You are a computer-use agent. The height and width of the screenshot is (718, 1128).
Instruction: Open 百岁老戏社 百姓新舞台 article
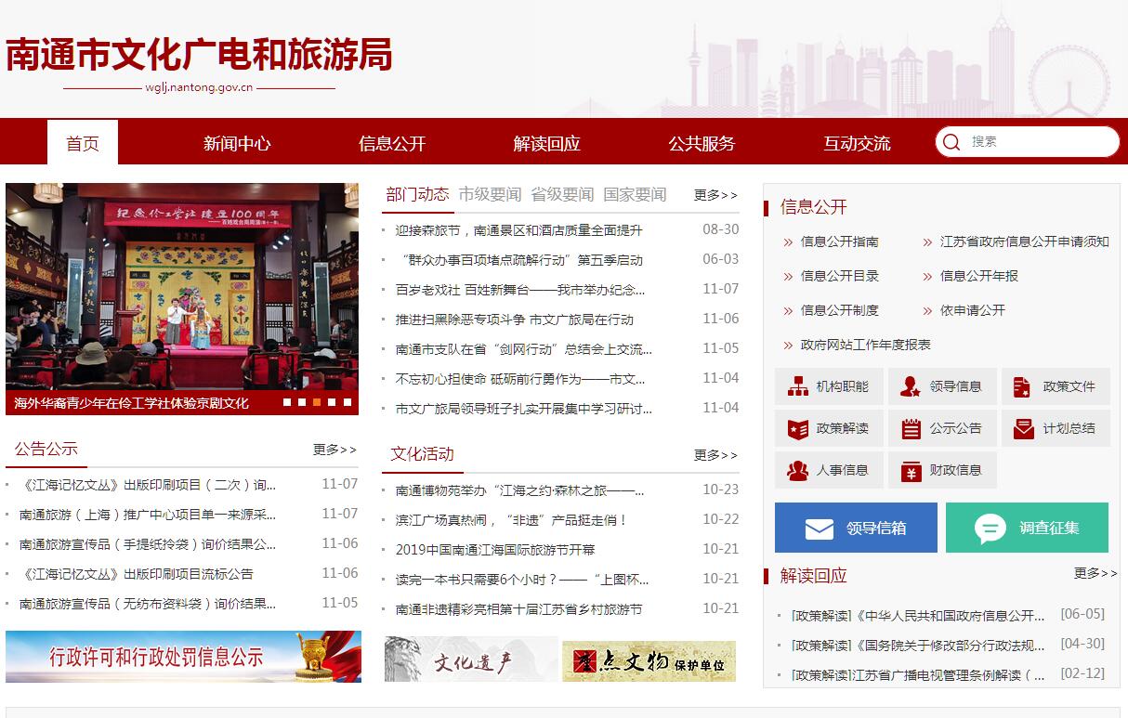519,290
